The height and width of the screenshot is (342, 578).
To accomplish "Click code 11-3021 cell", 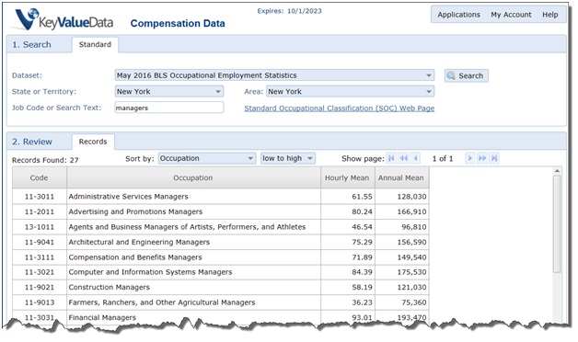I will click(40, 272).
